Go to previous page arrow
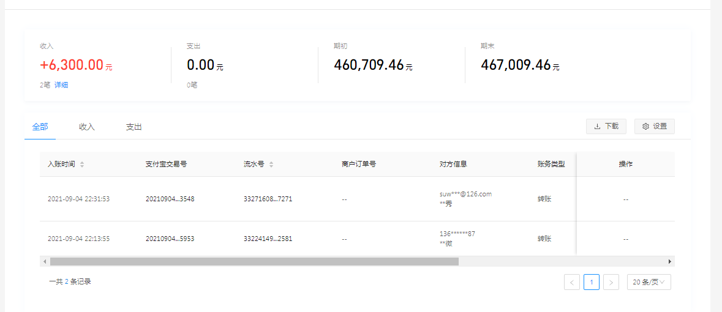Viewport: 722px width, 312px height. [571, 282]
